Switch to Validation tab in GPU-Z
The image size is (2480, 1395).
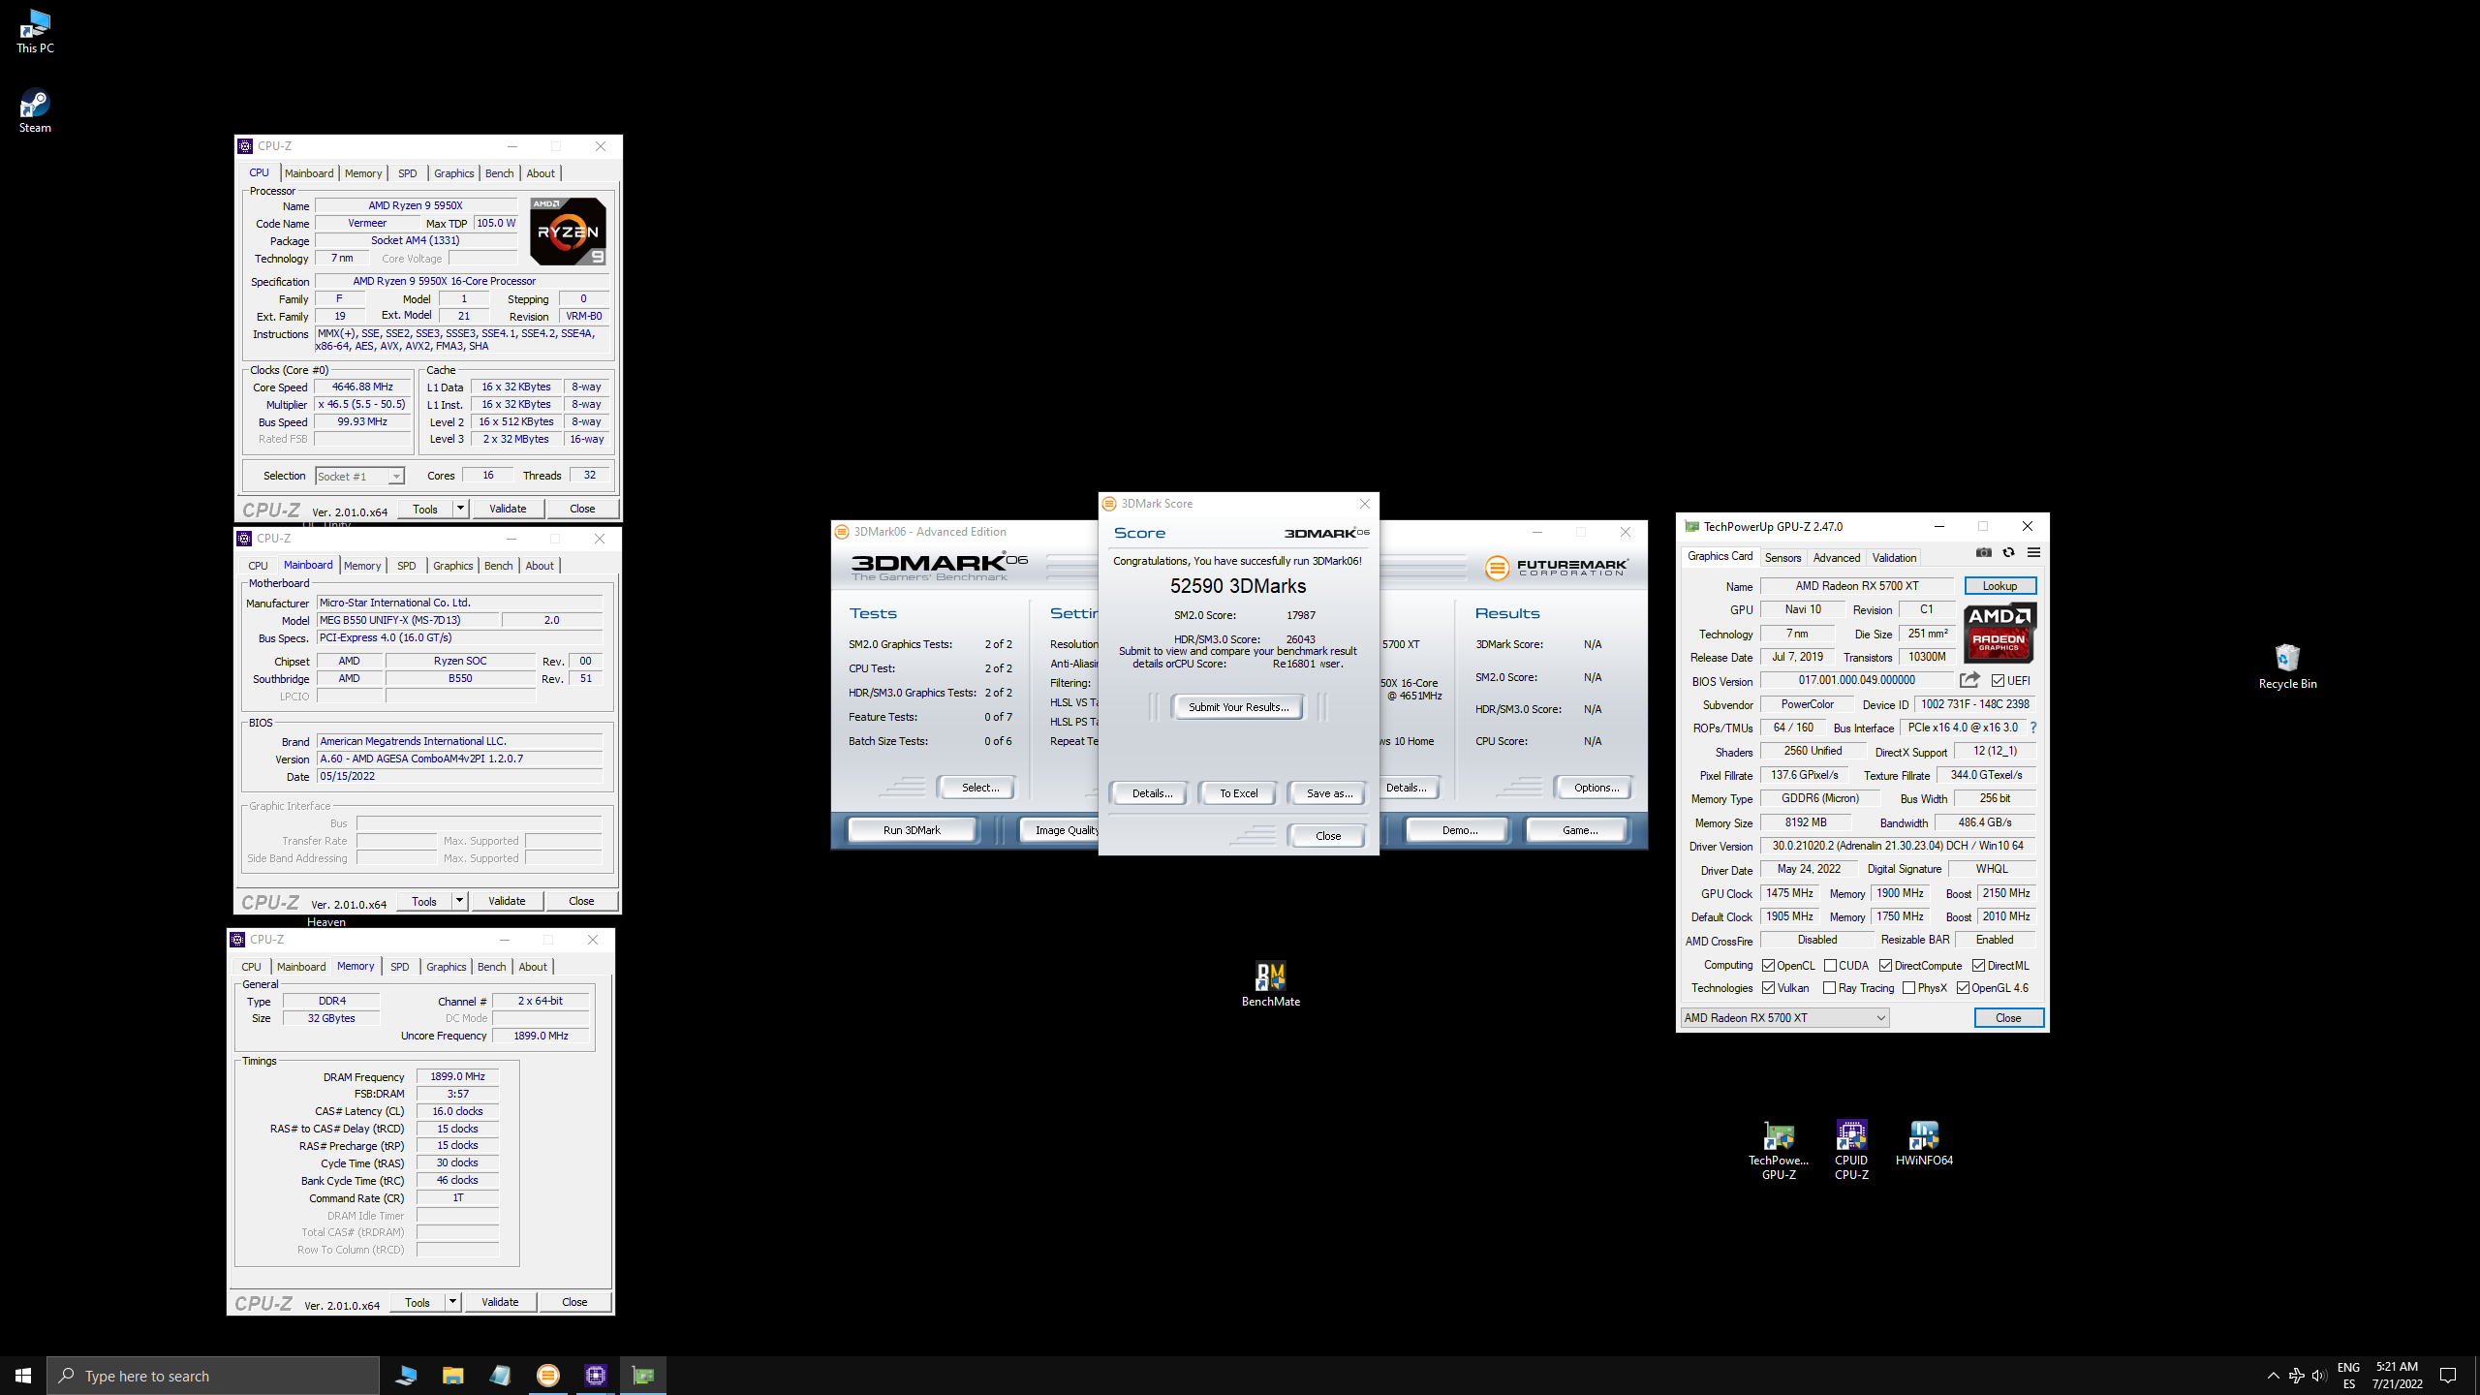1894,557
